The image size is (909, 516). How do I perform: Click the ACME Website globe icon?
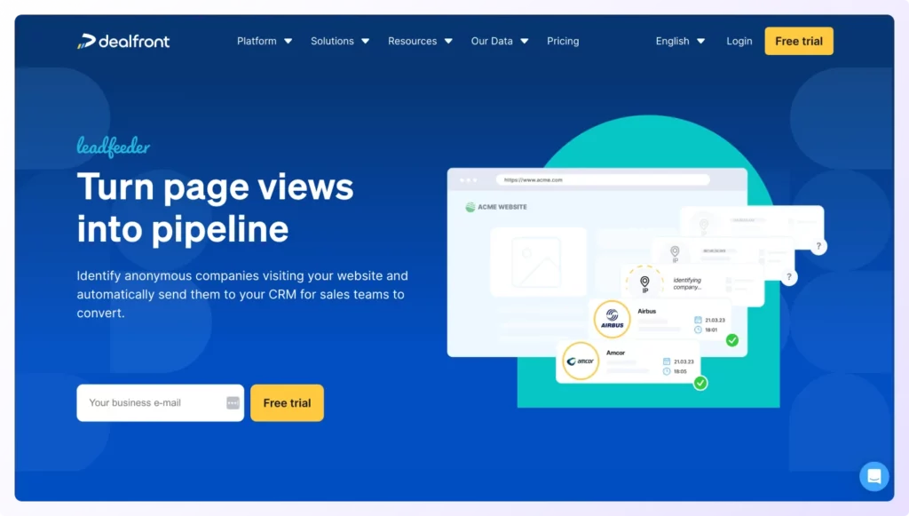470,206
